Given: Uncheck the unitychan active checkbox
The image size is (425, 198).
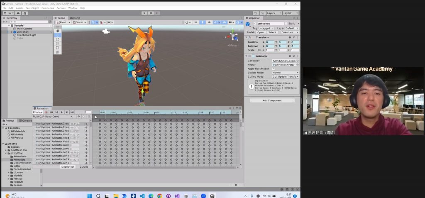Looking at the screenshot, I should [x=254, y=24].
